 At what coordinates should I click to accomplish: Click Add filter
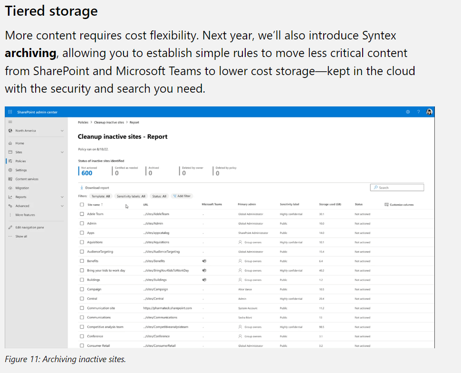182,196
